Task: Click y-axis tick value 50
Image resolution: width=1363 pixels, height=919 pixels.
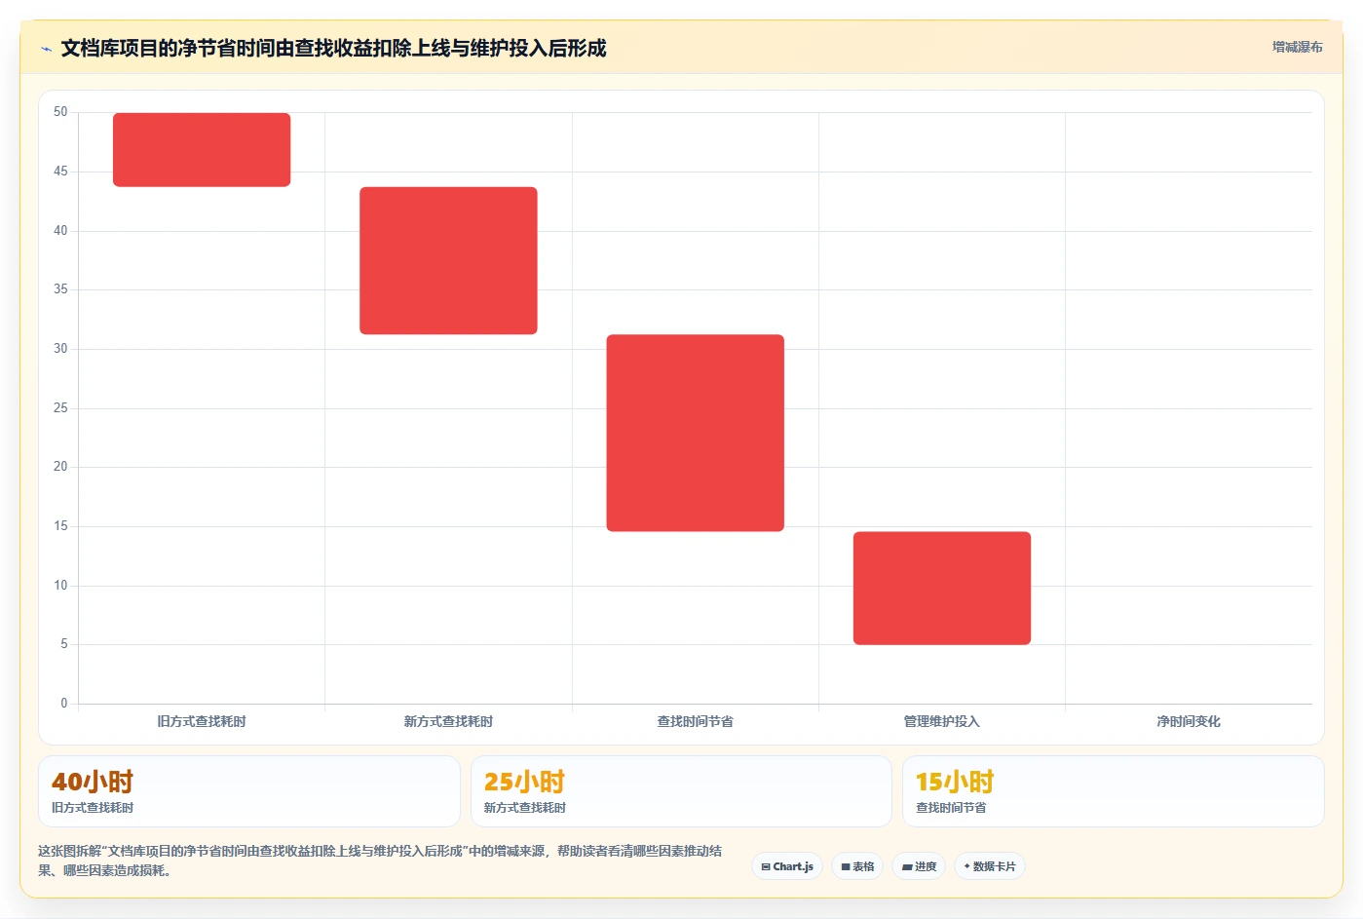Action: [x=60, y=112]
